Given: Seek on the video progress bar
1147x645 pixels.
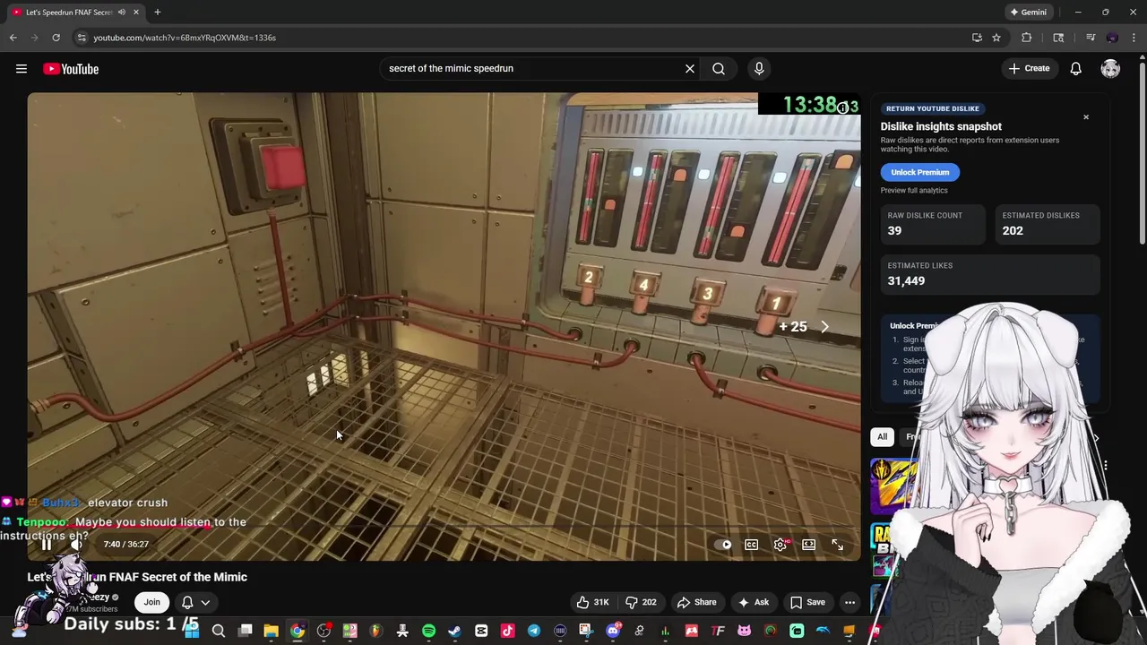Looking at the screenshot, I should pos(444,526).
